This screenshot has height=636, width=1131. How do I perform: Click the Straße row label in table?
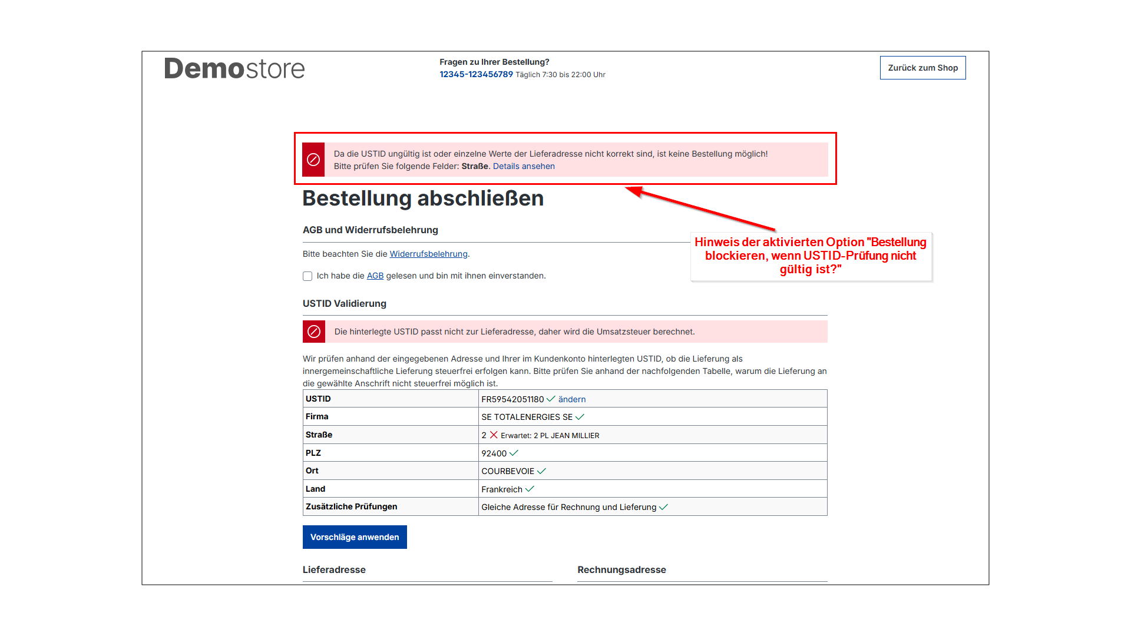[x=319, y=435]
